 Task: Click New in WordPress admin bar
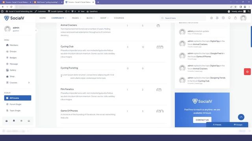81,11
